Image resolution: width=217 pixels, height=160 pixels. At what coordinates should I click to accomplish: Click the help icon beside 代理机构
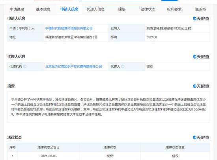click(25, 66)
